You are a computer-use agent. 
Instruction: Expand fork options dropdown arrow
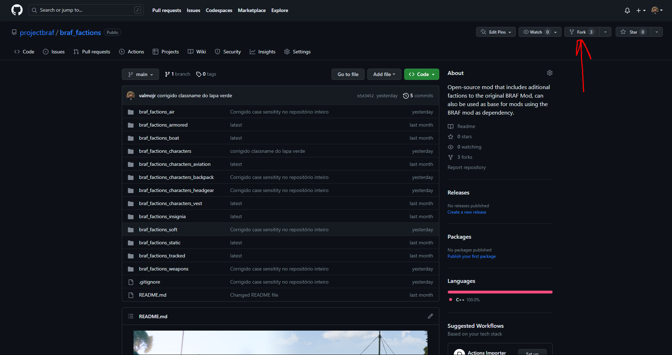pos(605,32)
